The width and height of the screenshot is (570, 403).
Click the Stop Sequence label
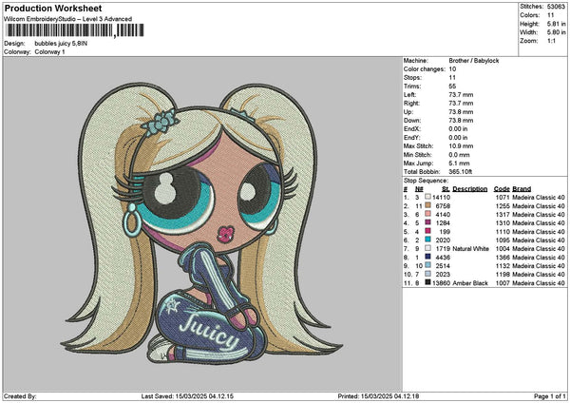coord(426,181)
